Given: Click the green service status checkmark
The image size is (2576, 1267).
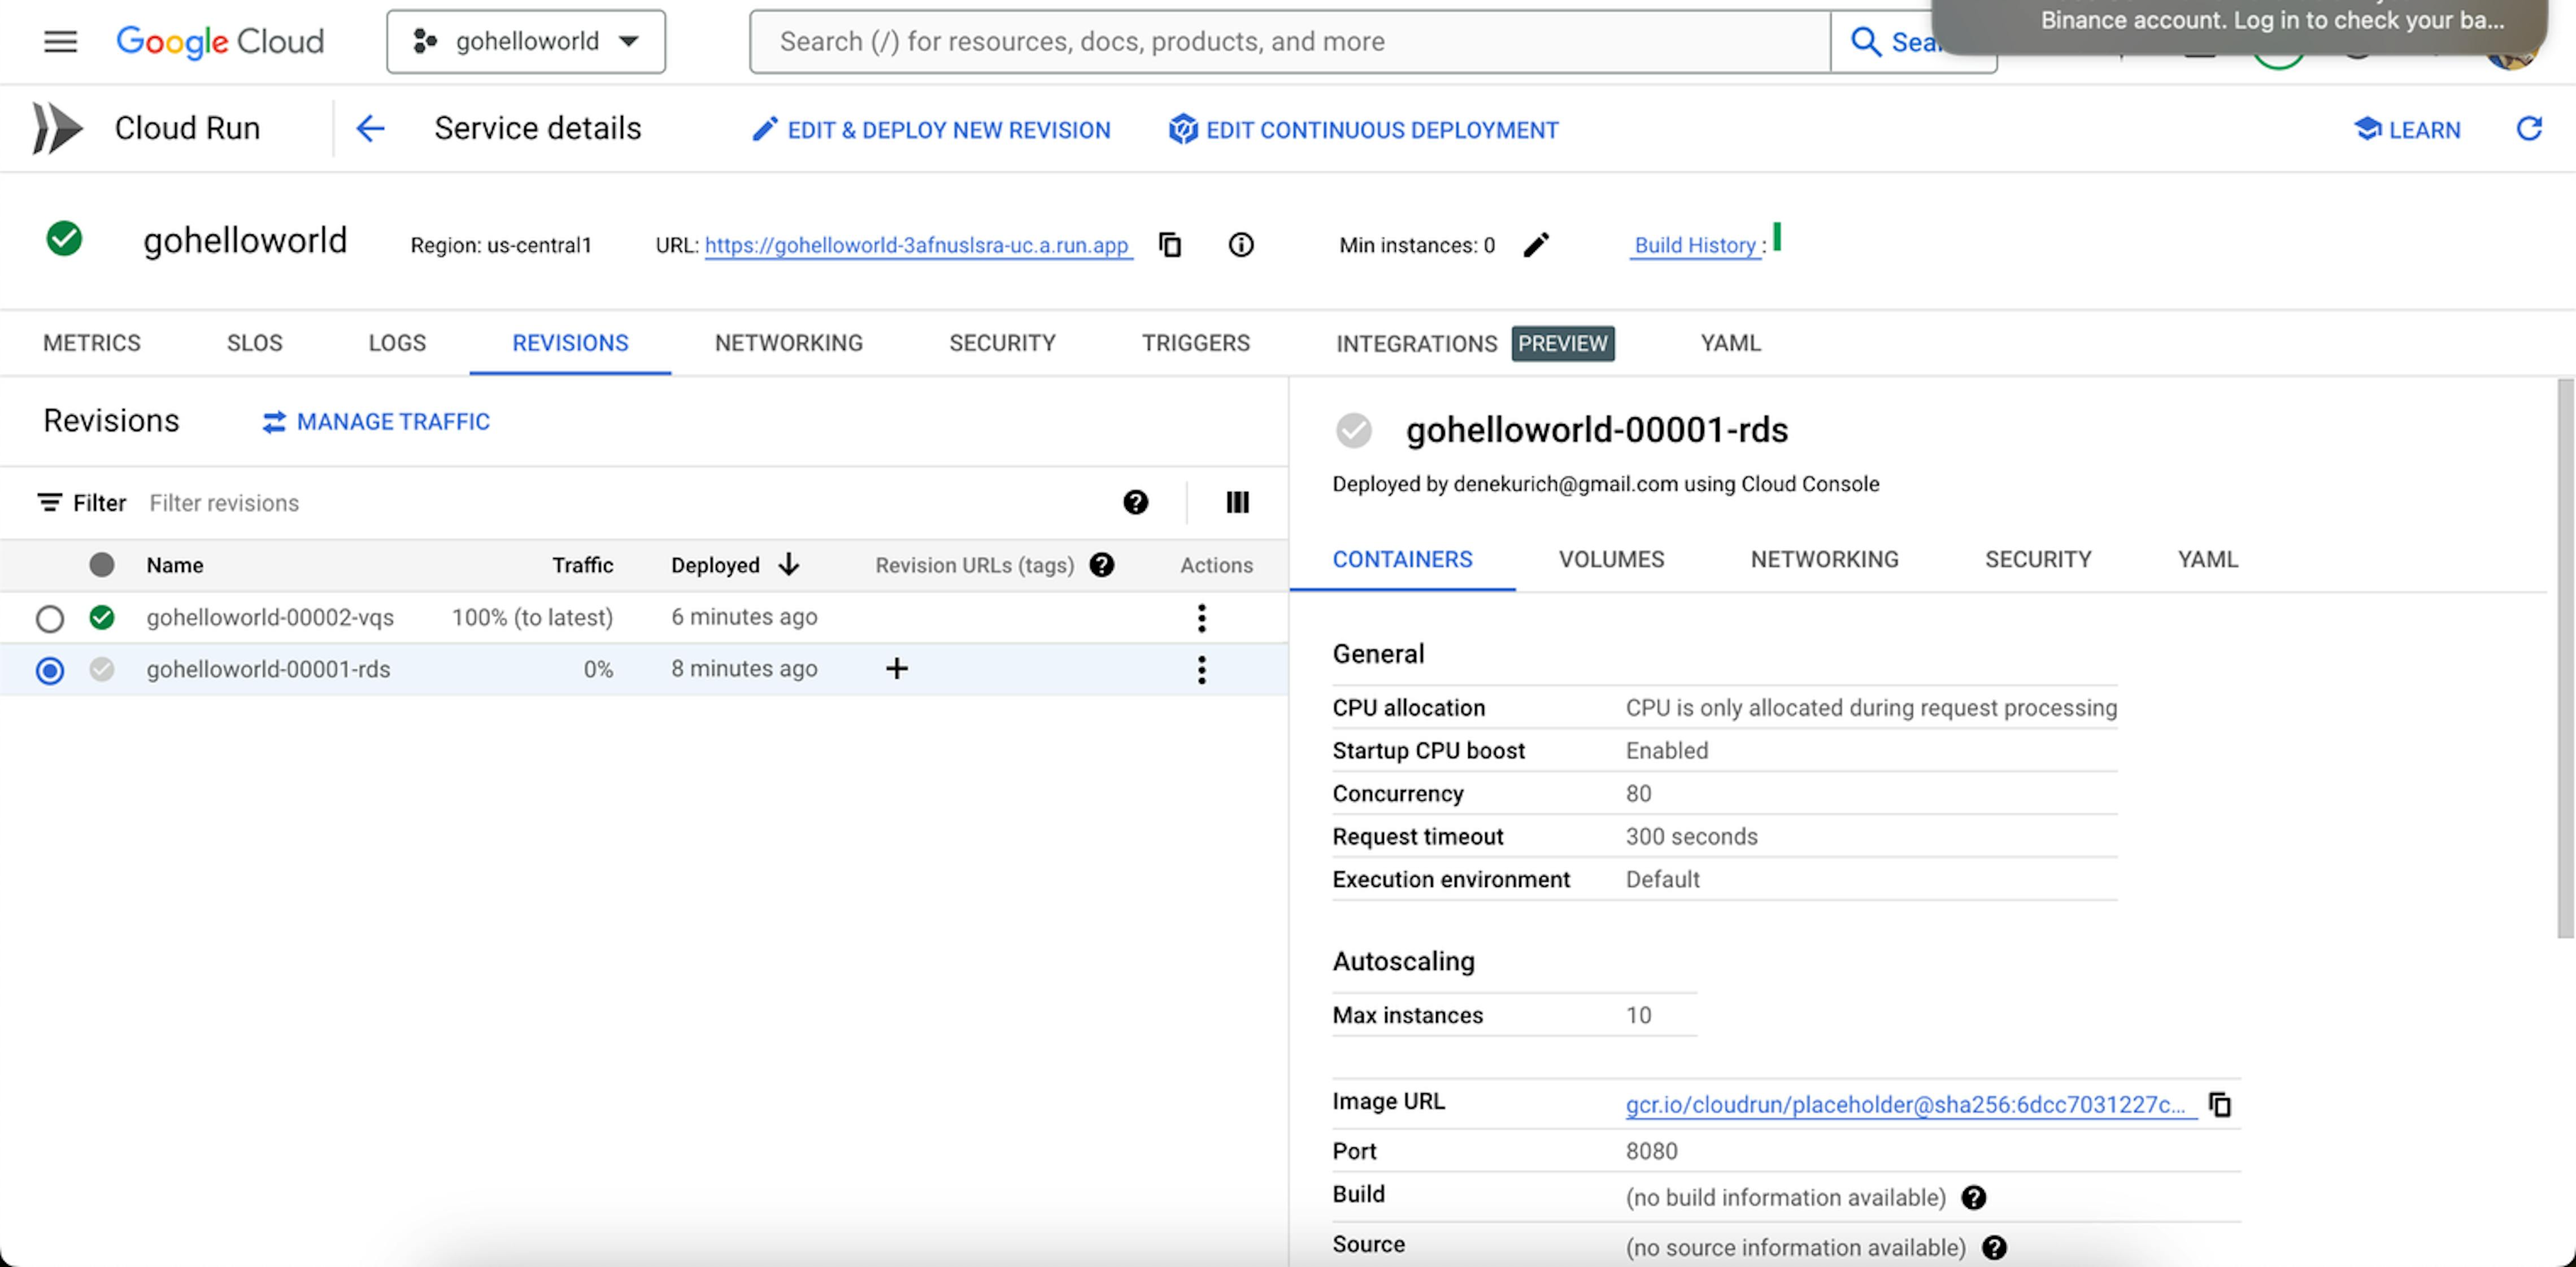Looking at the screenshot, I should [64, 239].
